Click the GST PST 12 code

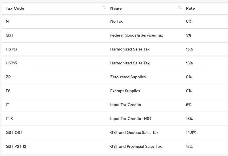[16, 146]
